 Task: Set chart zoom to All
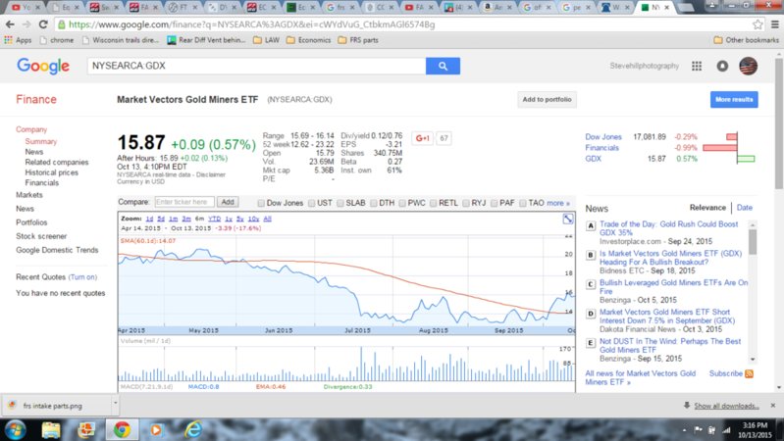(x=267, y=219)
